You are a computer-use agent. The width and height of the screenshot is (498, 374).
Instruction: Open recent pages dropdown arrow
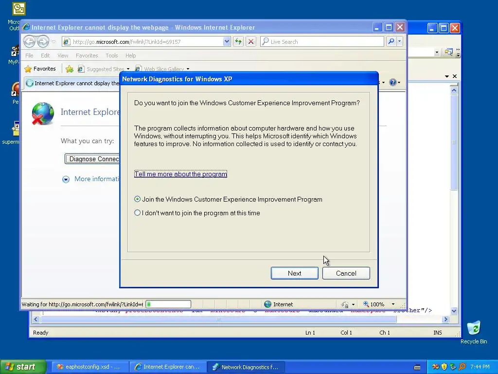point(53,42)
